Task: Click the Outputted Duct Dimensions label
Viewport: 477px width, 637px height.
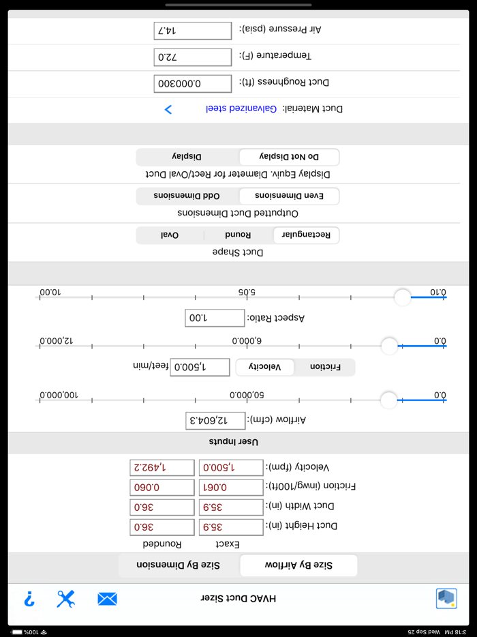Action: (238, 213)
